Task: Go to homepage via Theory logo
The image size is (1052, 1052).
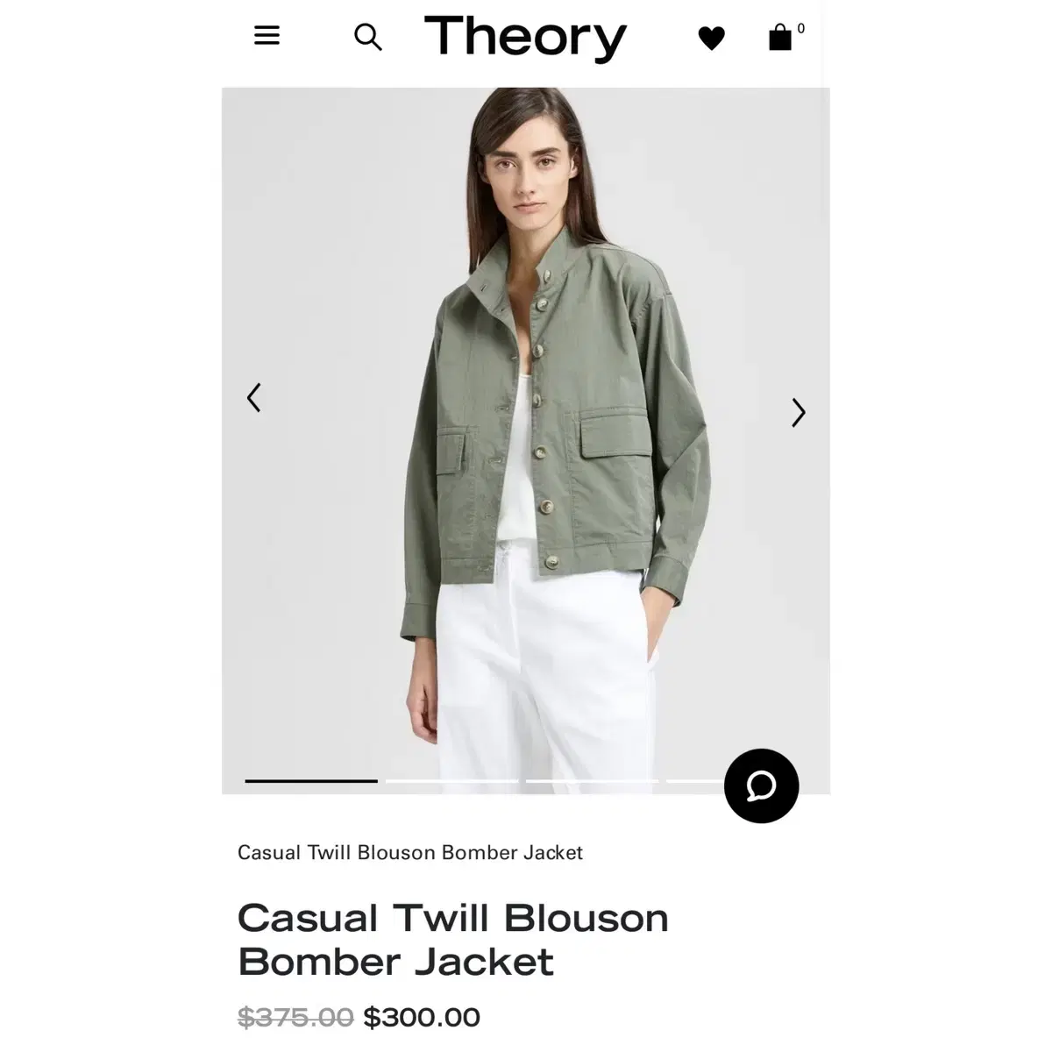Action: pos(525,38)
